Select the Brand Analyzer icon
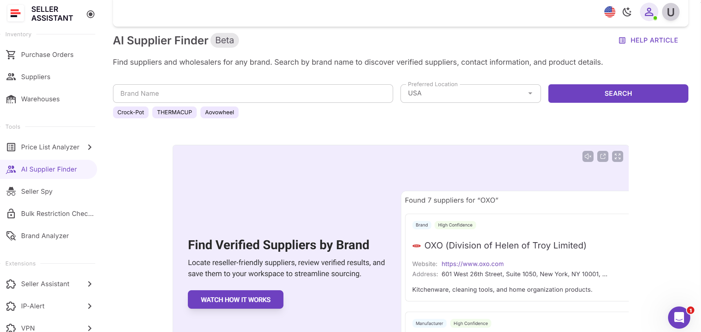The height and width of the screenshot is (332, 701). click(x=11, y=236)
